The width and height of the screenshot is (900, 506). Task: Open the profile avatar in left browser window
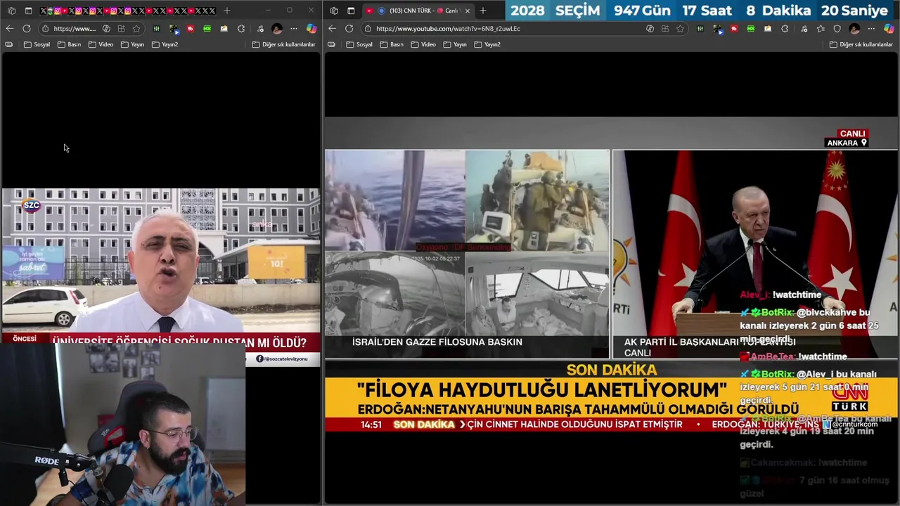tap(277, 29)
